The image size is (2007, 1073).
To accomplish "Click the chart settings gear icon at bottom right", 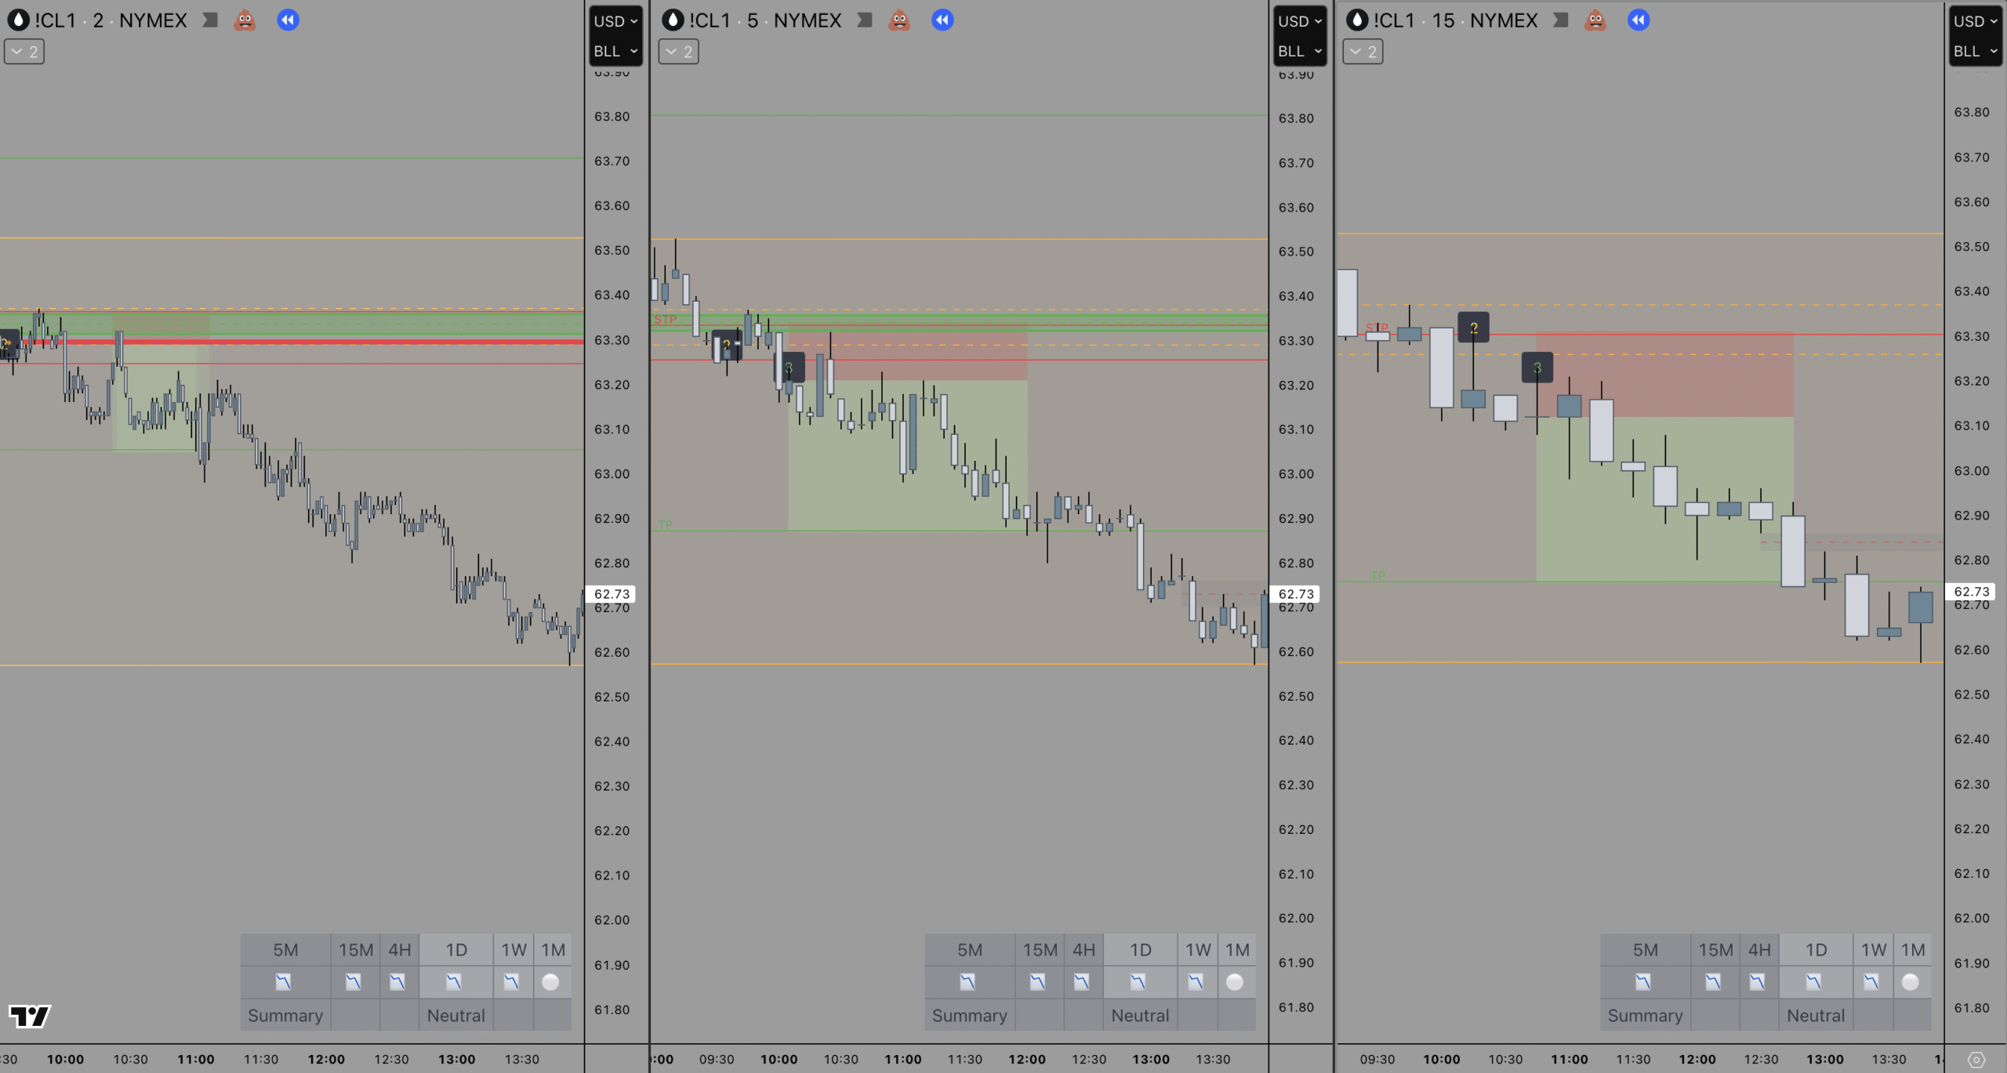I will (1976, 1060).
